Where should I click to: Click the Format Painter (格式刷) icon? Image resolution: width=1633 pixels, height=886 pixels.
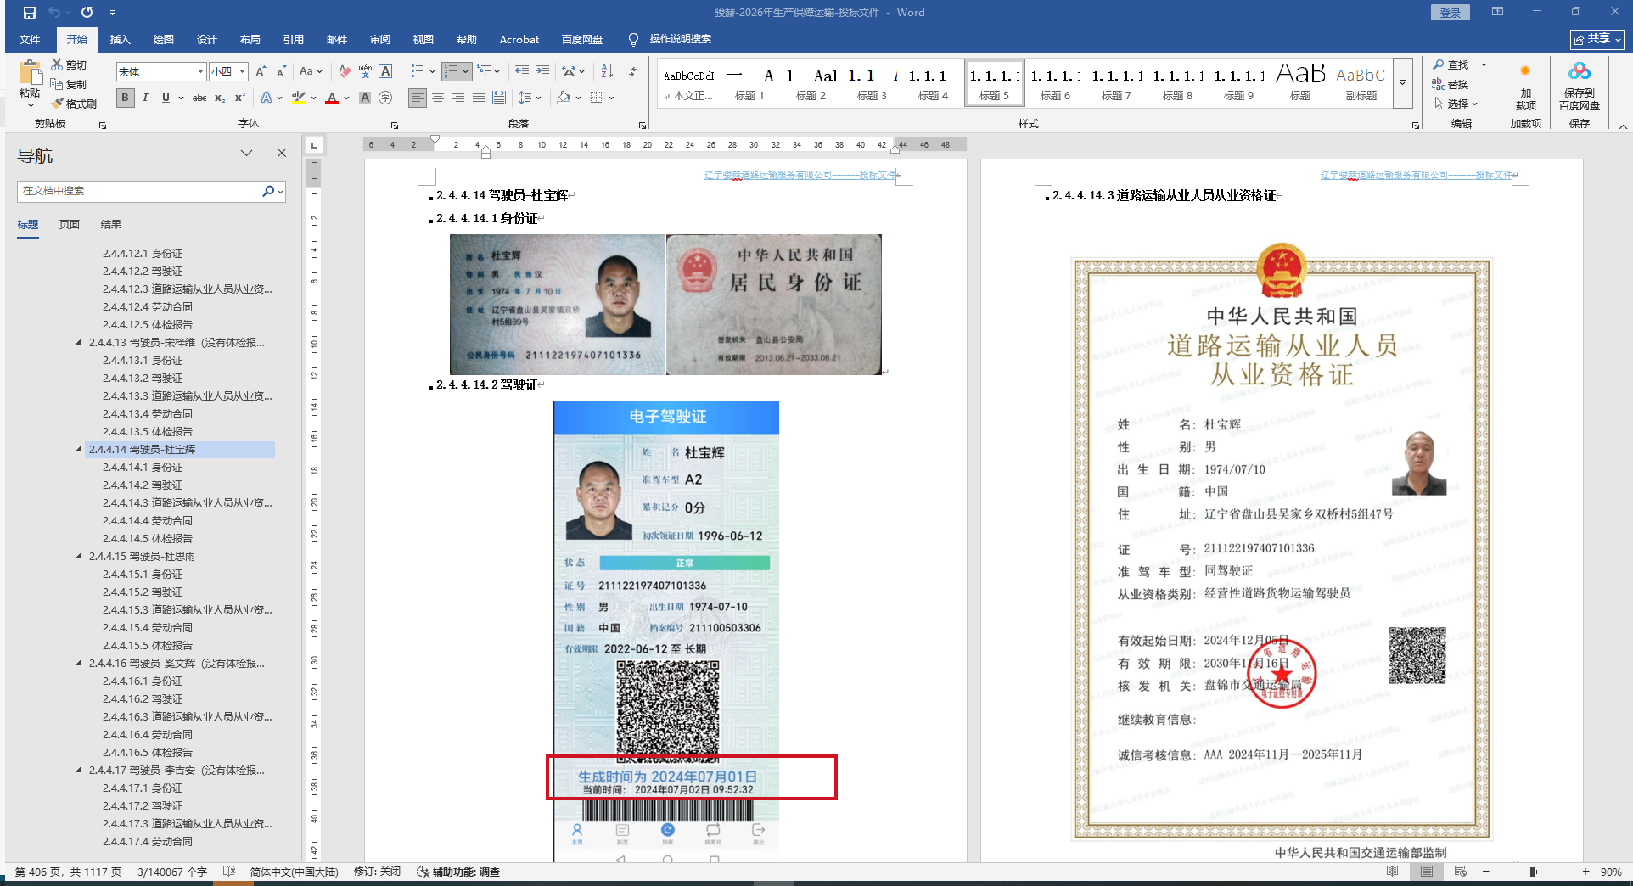click(x=73, y=104)
